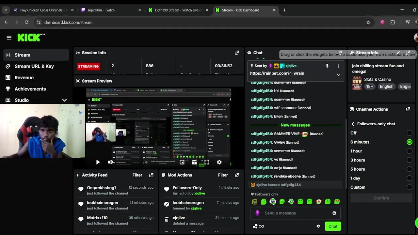The image size is (418, 235).
Task: Play the stream preview video
Action: tap(98, 162)
